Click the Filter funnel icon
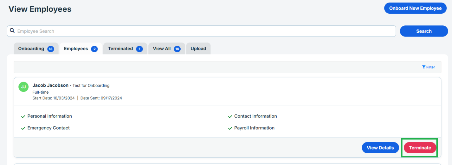This screenshot has height=165, width=452. 424,67
